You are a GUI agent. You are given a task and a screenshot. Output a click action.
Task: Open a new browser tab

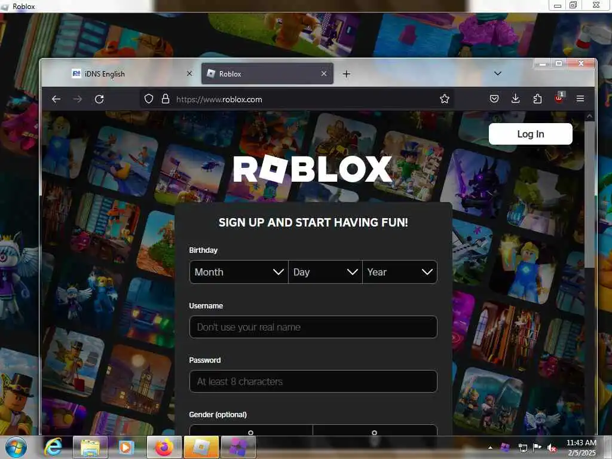tap(346, 74)
